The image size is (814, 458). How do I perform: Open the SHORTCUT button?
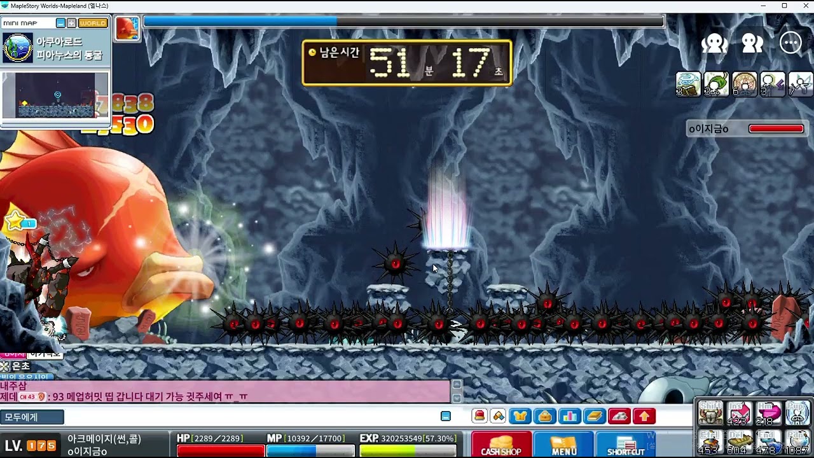(626, 445)
